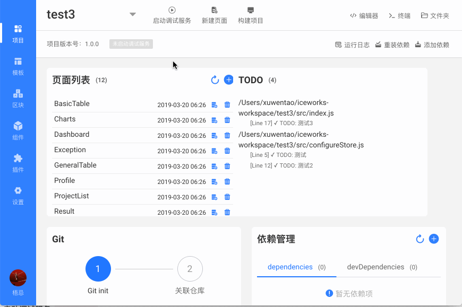Add block to Profile page

215,181
